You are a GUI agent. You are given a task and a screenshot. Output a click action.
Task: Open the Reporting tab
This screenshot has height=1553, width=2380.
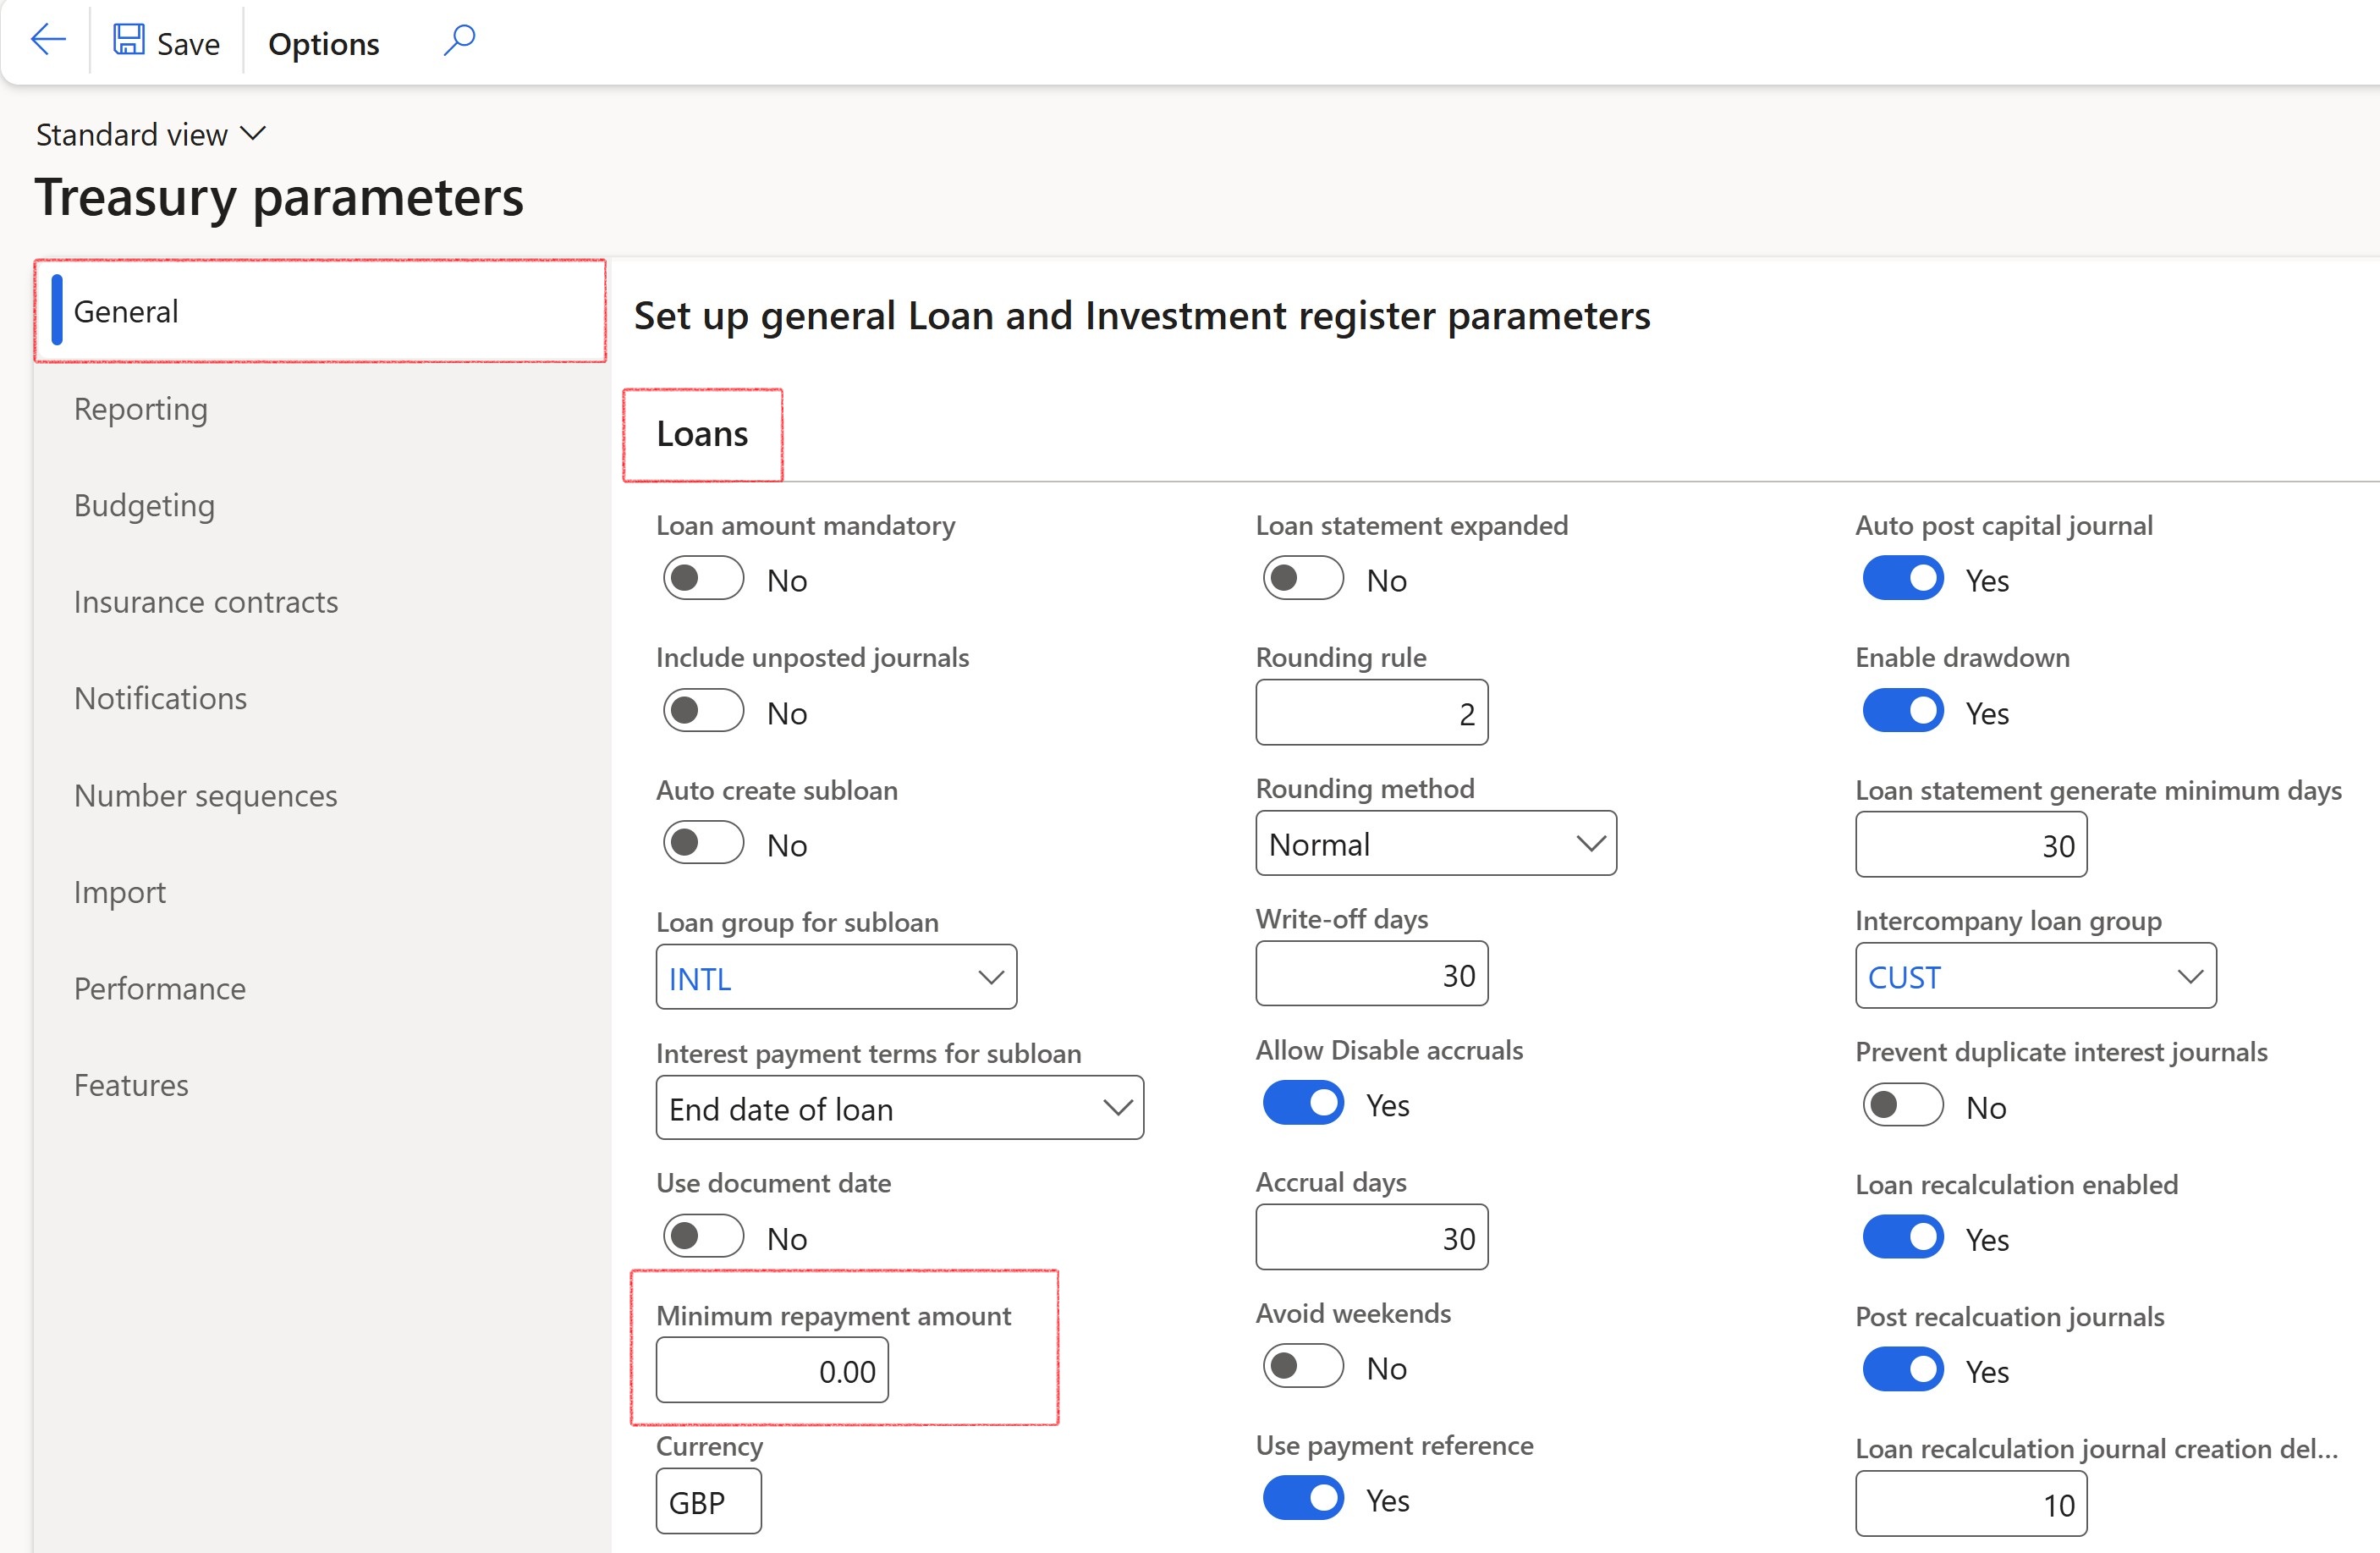pyautogui.click(x=141, y=409)
